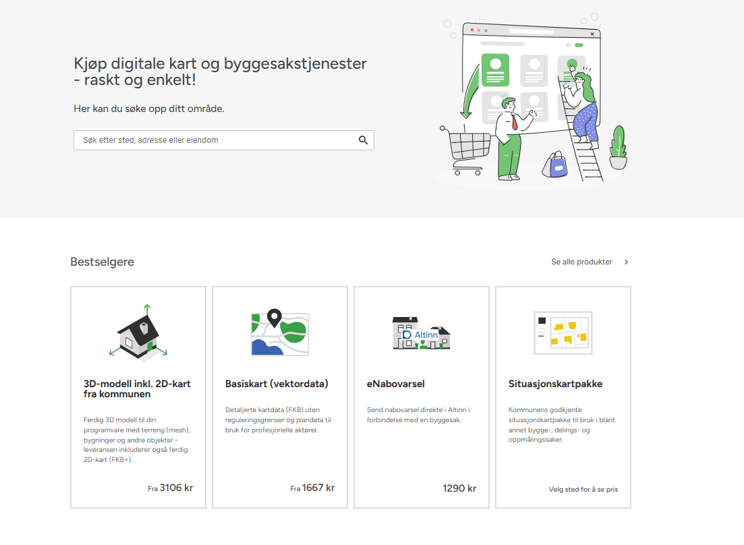This screenshot has height=545, width=744.
Task: Open Se alle produkter link
Action: pyautogui.click(x=581, y=262)
